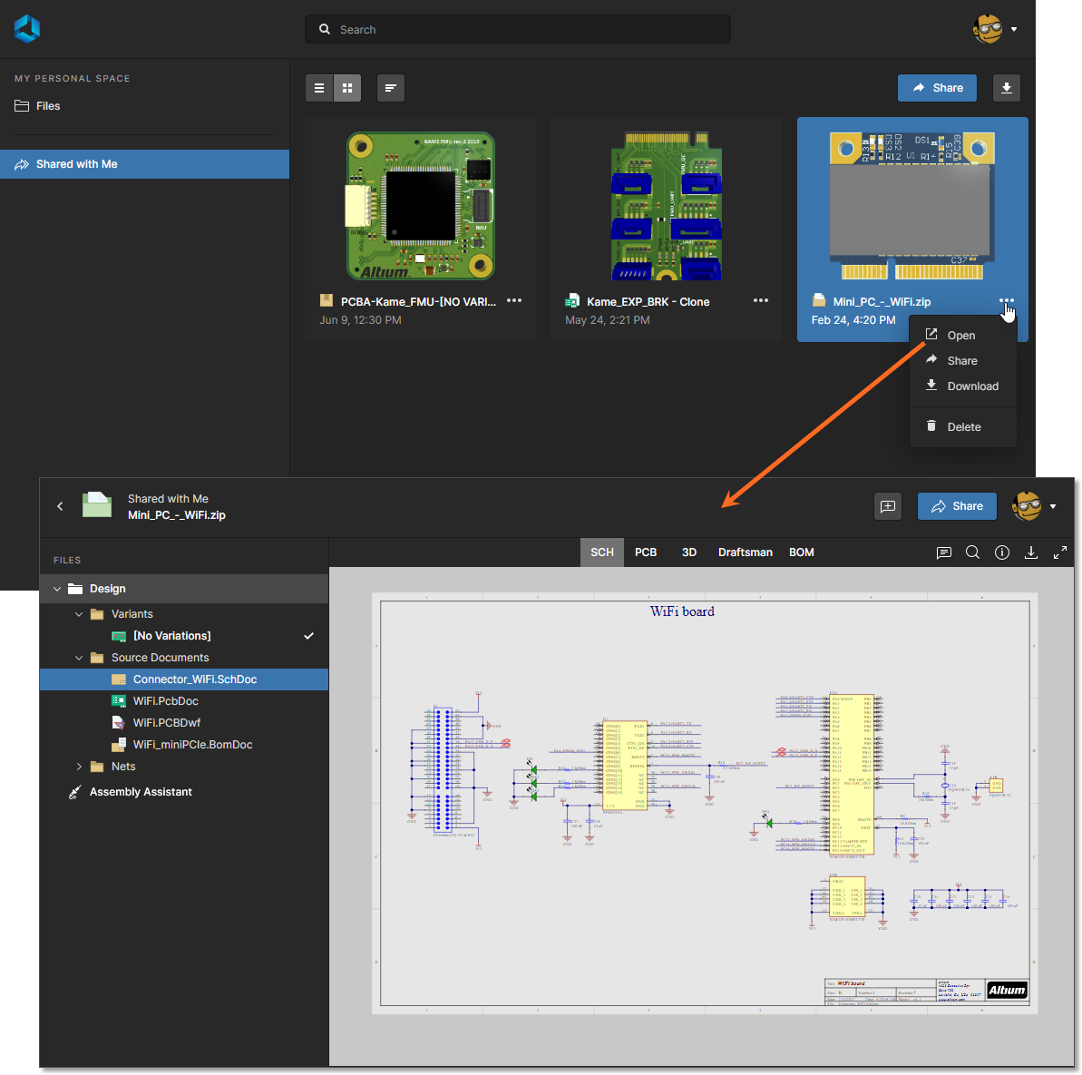
Task: Click the Design folder label
Action: click(x=108, y=589)
